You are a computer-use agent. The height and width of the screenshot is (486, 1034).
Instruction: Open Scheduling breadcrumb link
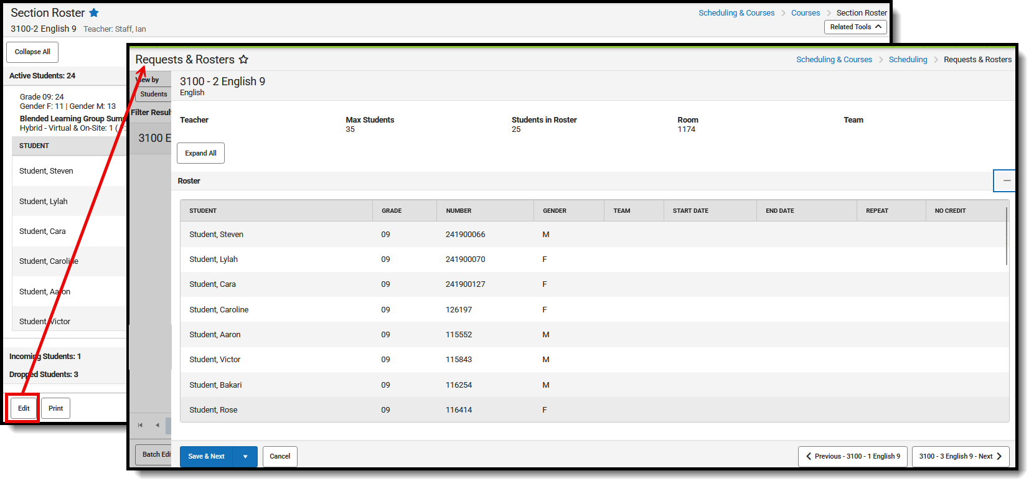908,59
